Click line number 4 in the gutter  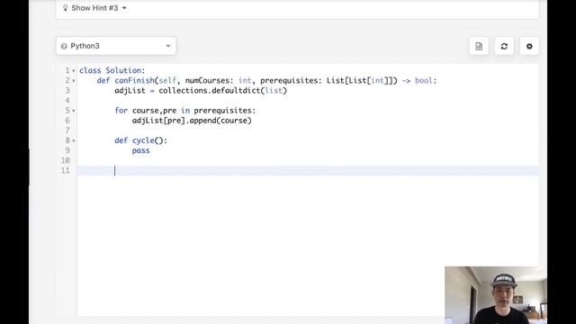(x=67, y=100)
